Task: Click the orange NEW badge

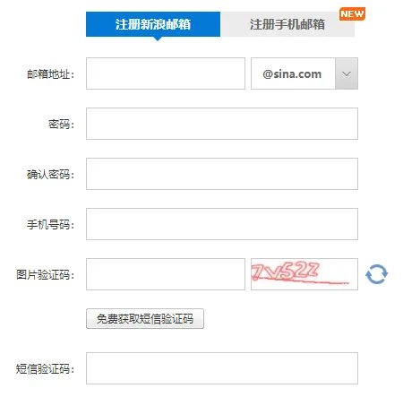Action: click(352, 13)
